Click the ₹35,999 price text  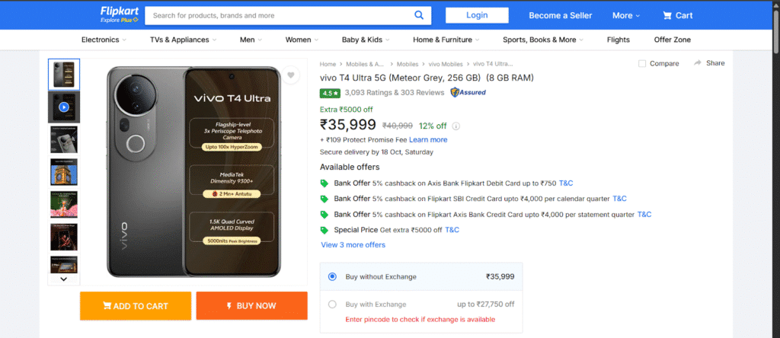point(347,125)
